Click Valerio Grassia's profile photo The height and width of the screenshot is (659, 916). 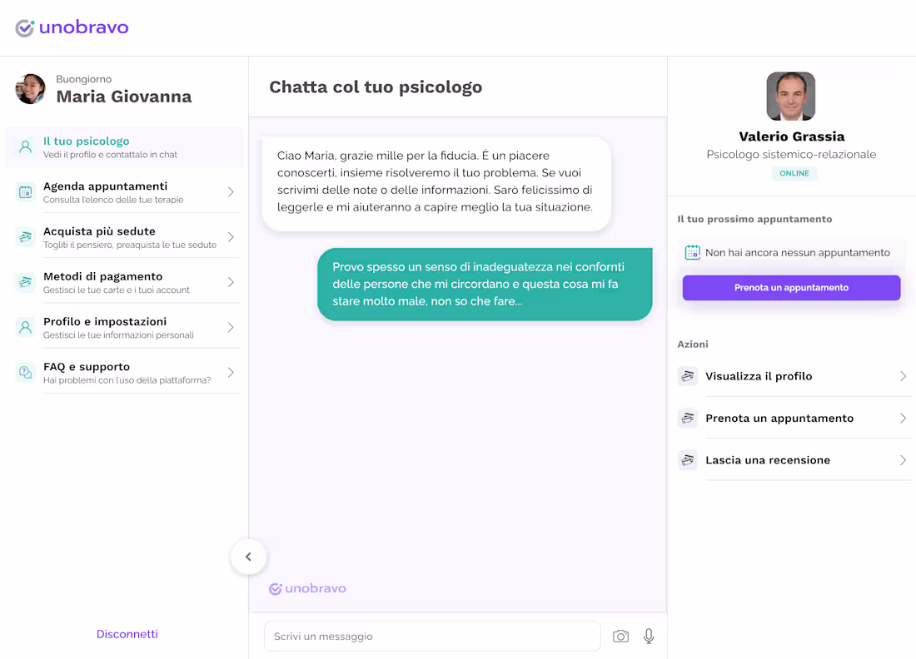pyautogui.click(x=791, y=96)
